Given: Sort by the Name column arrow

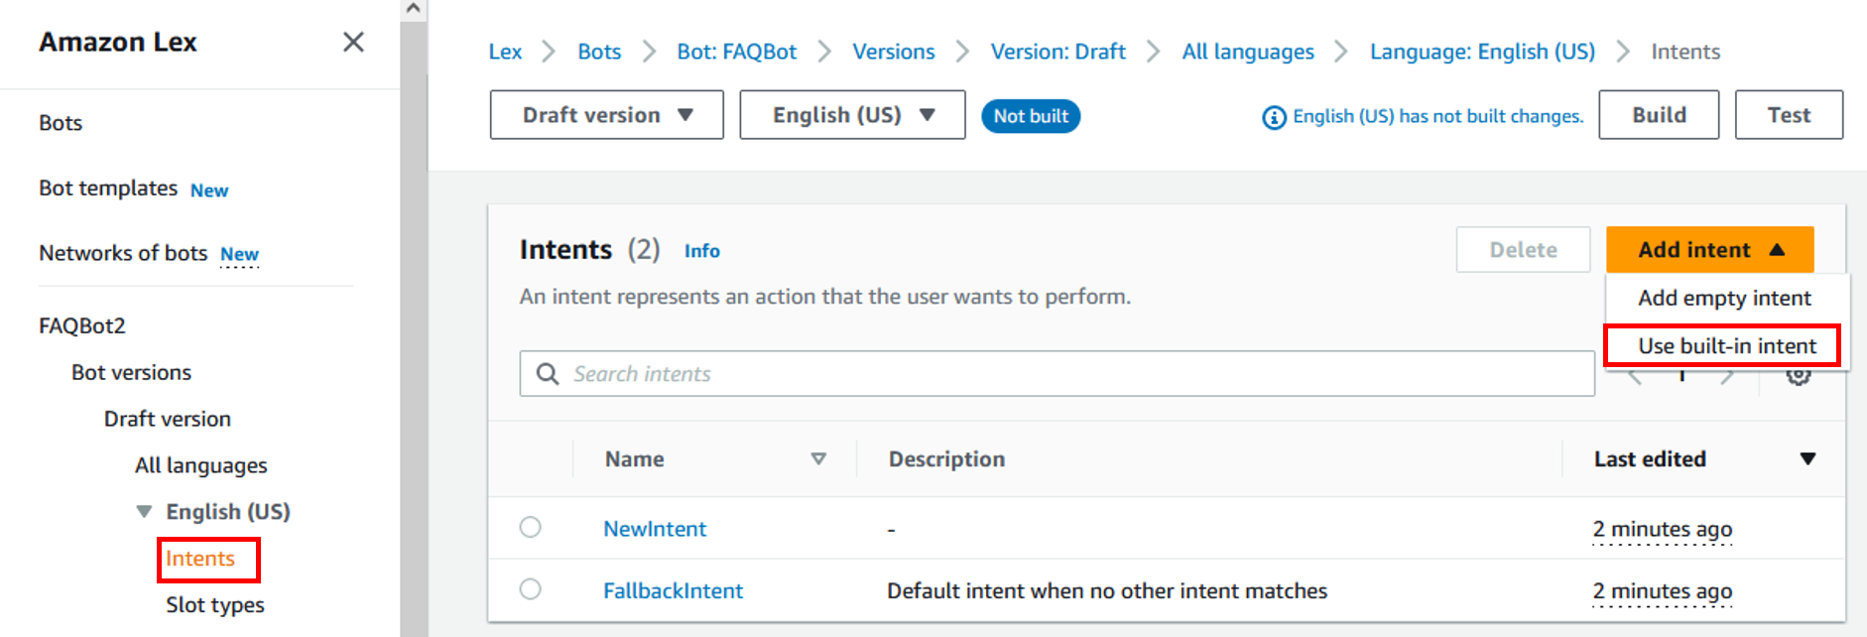Looking at the screenshot, I should 818,458.
